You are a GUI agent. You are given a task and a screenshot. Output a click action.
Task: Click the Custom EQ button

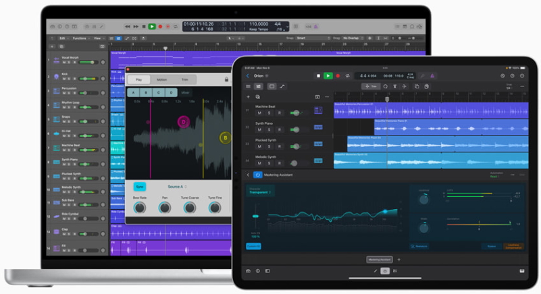pyautogui.click(x=253, y=246)
